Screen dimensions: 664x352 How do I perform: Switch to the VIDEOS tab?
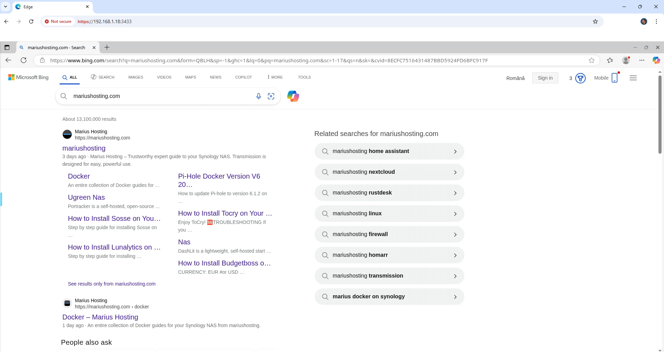pyautogui.click(x=164, y=77)
